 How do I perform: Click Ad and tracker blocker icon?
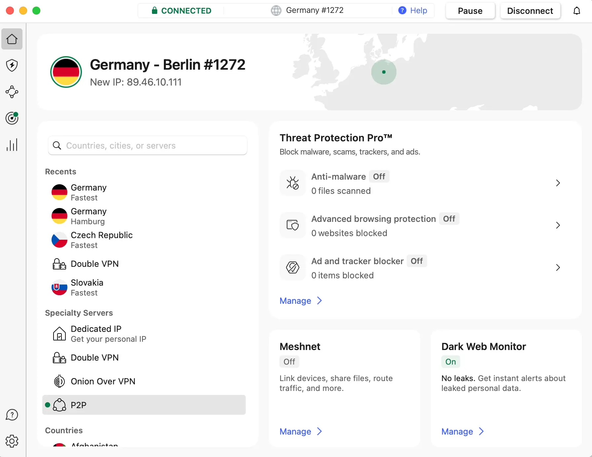[x=292, y=267]
